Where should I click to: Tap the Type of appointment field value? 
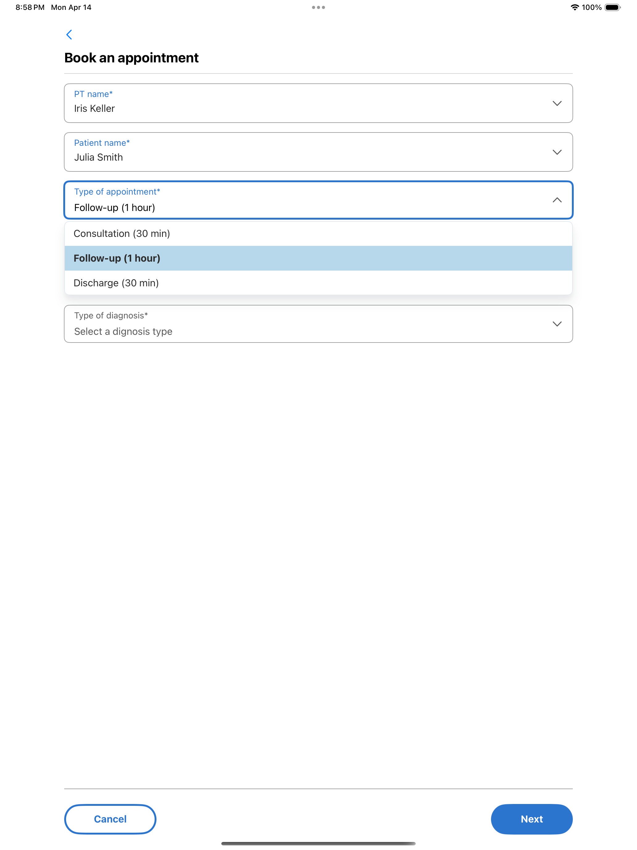point(114,208)
